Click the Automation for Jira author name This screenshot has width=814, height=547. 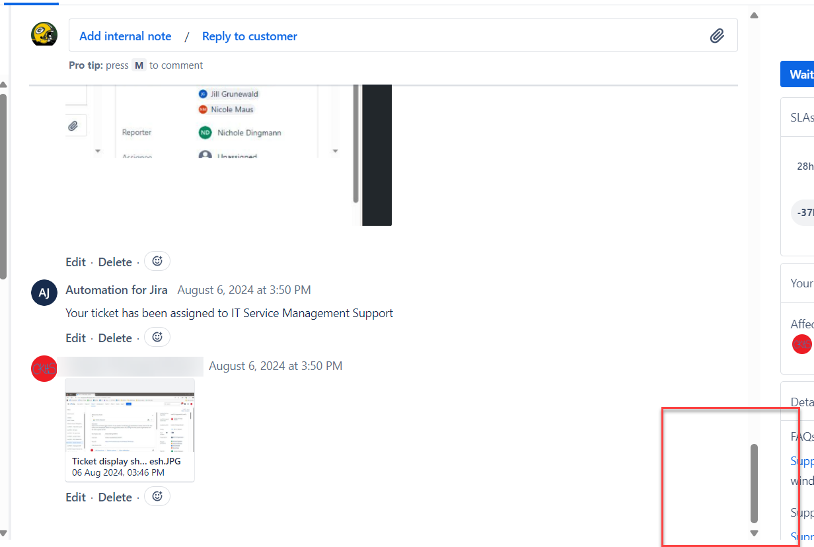point(116,290)
